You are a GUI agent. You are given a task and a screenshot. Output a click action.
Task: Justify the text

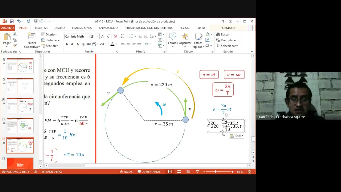point(139,44)
